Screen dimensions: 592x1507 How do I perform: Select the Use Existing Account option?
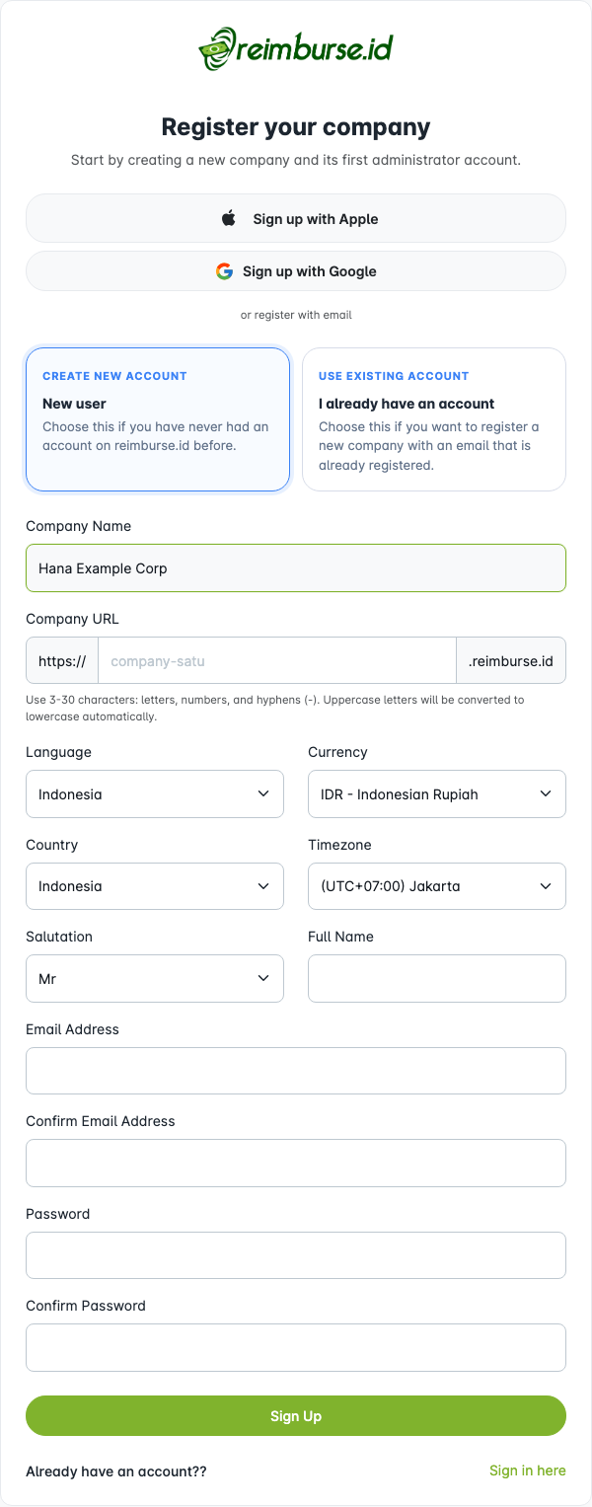click(434, 419)
